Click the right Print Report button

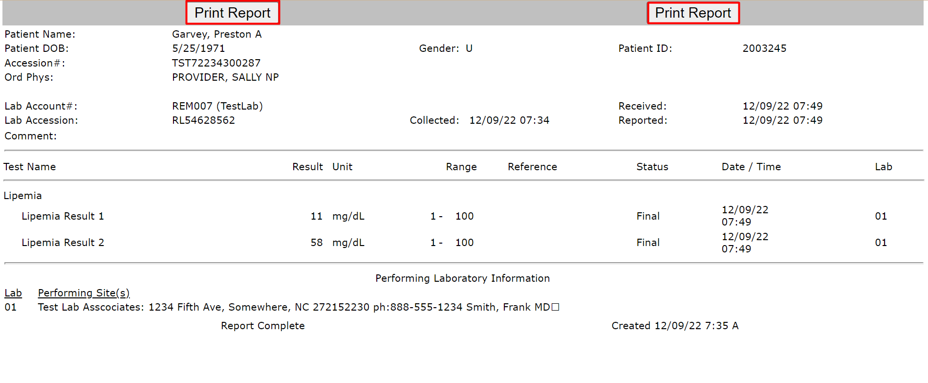[x=693, y=13]
